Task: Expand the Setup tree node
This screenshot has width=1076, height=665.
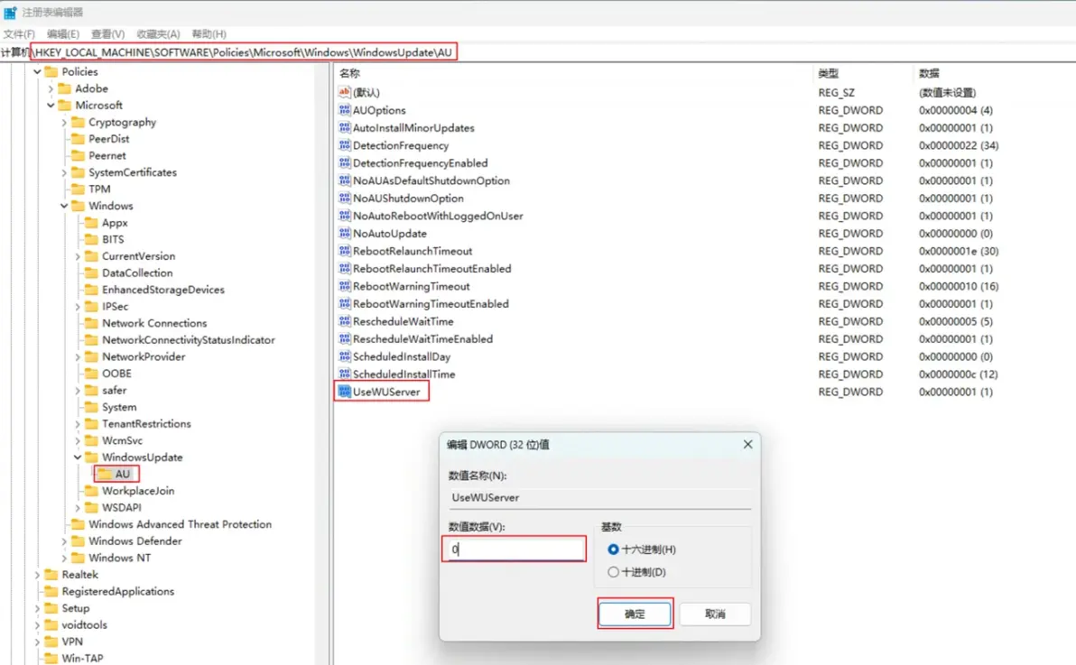Action: tap(37, 608)
